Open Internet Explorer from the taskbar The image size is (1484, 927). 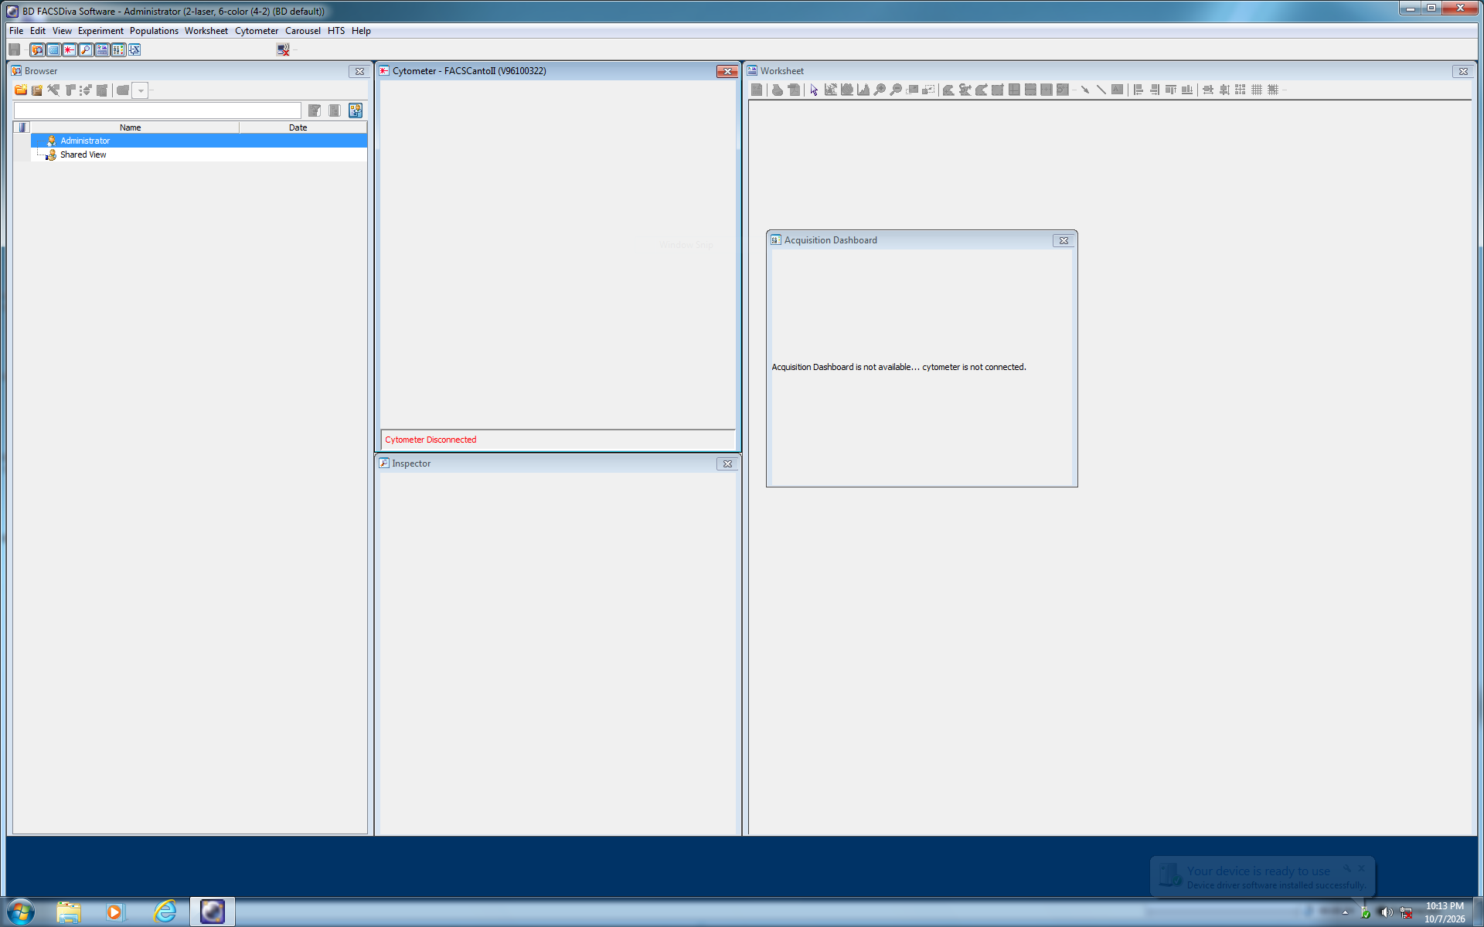pos(165,912)
